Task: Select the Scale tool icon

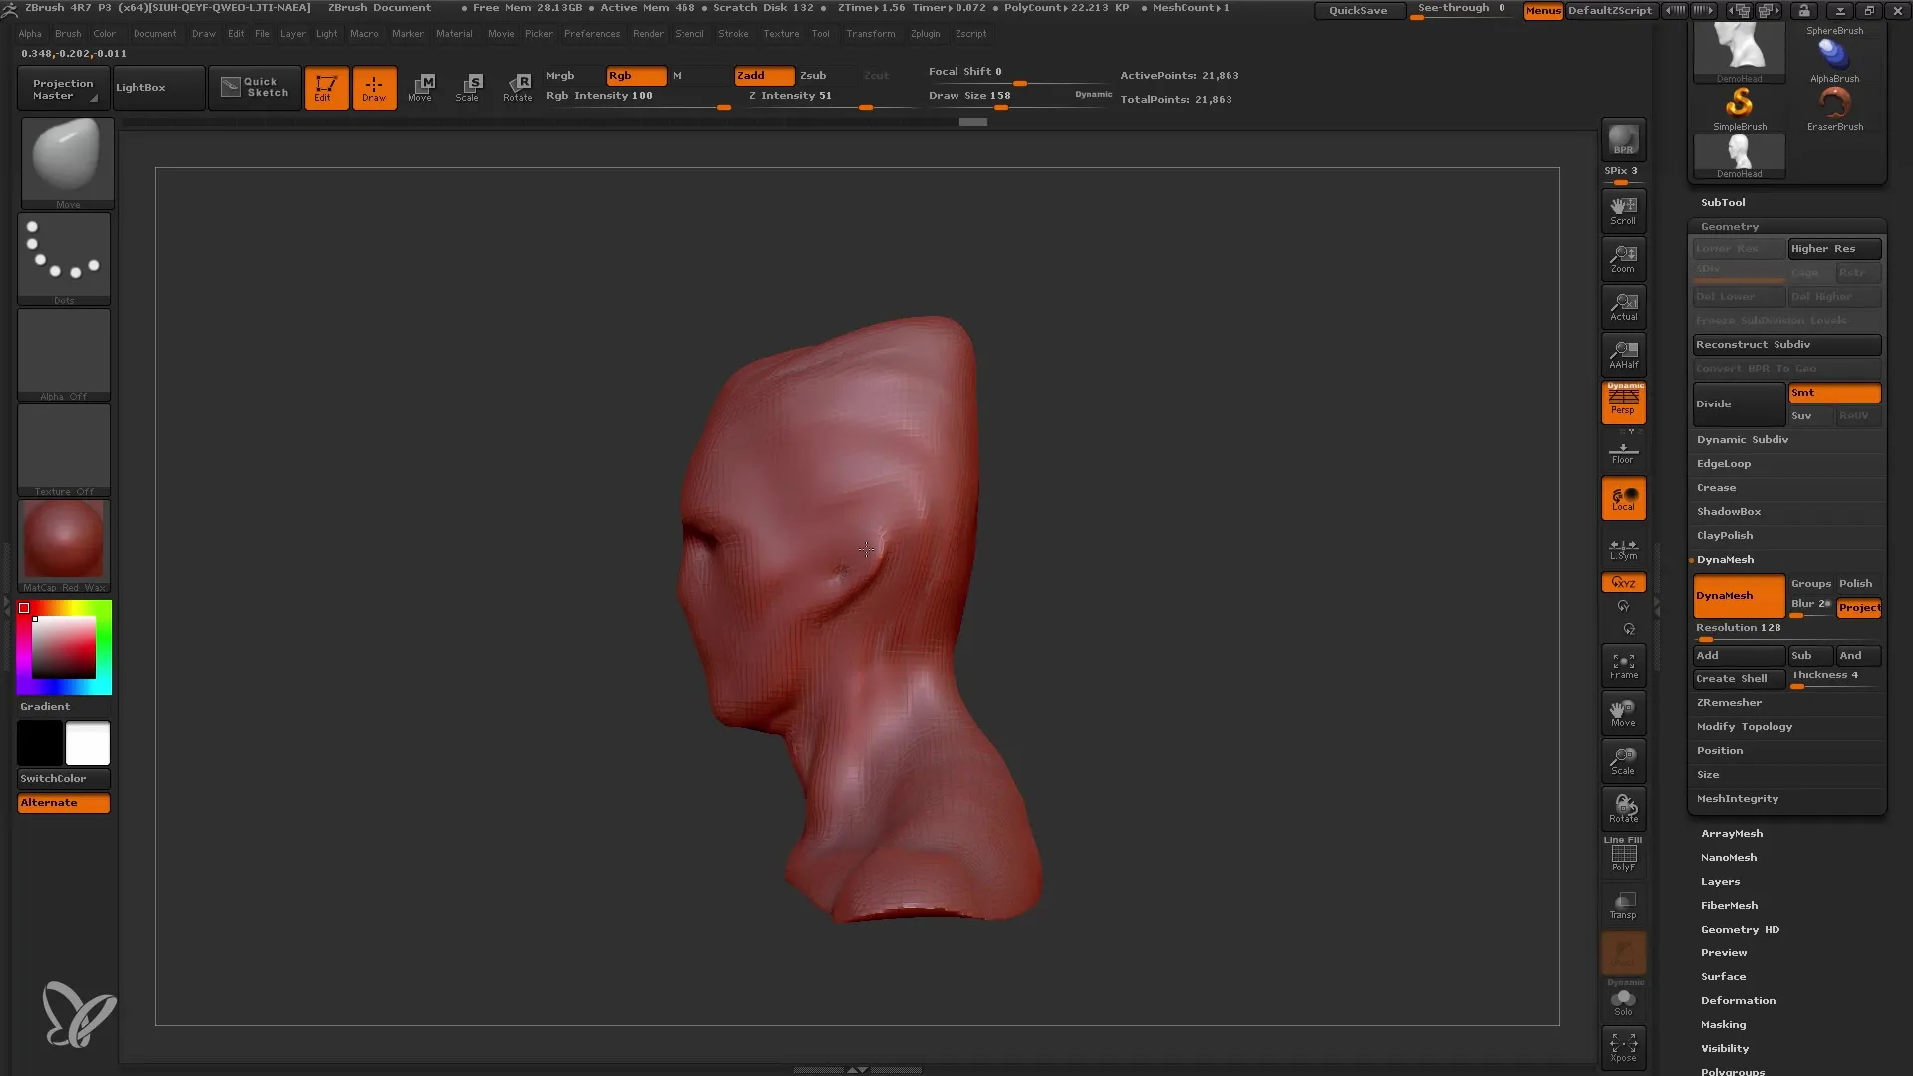Action: click(469, 86)
